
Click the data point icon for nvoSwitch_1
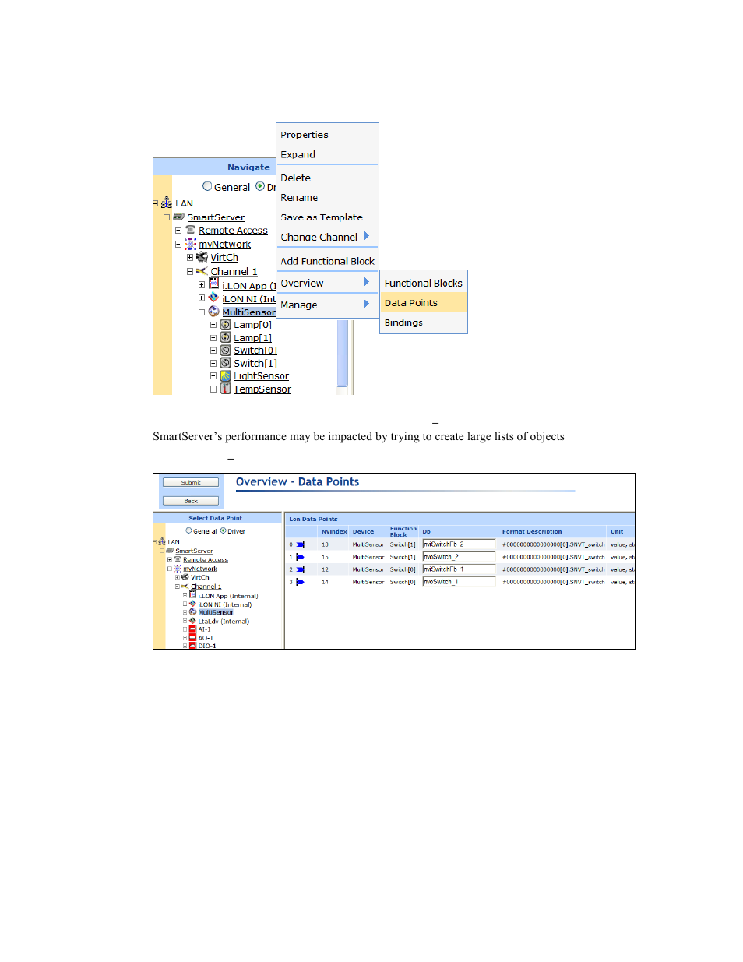[x=300, y=582]
